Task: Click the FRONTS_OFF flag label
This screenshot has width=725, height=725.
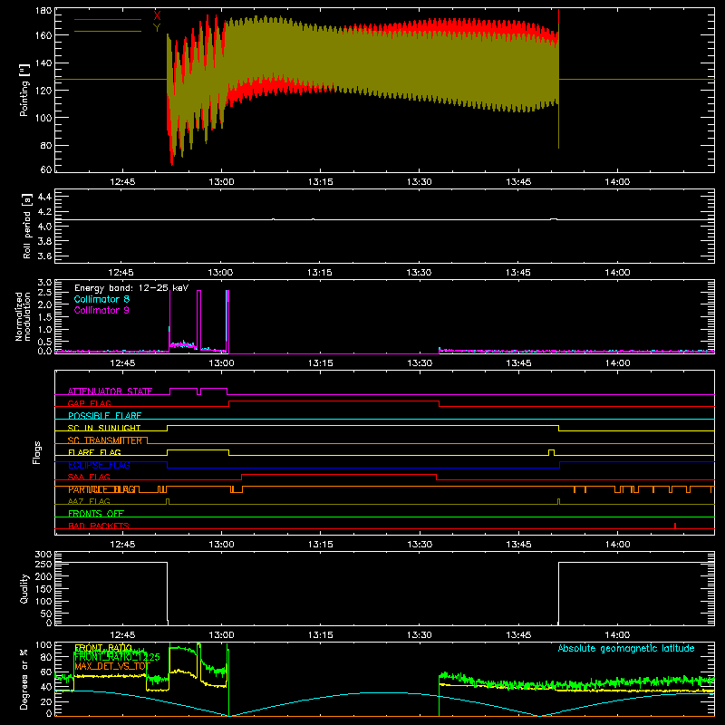Action: (96, 514)
